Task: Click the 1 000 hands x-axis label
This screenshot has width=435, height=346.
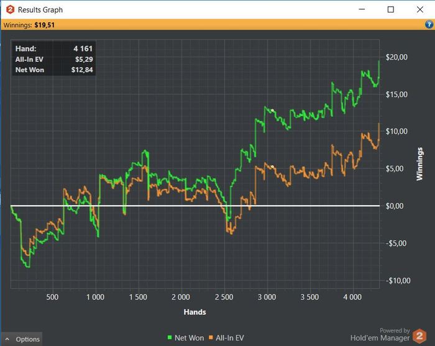Action: 95,297
